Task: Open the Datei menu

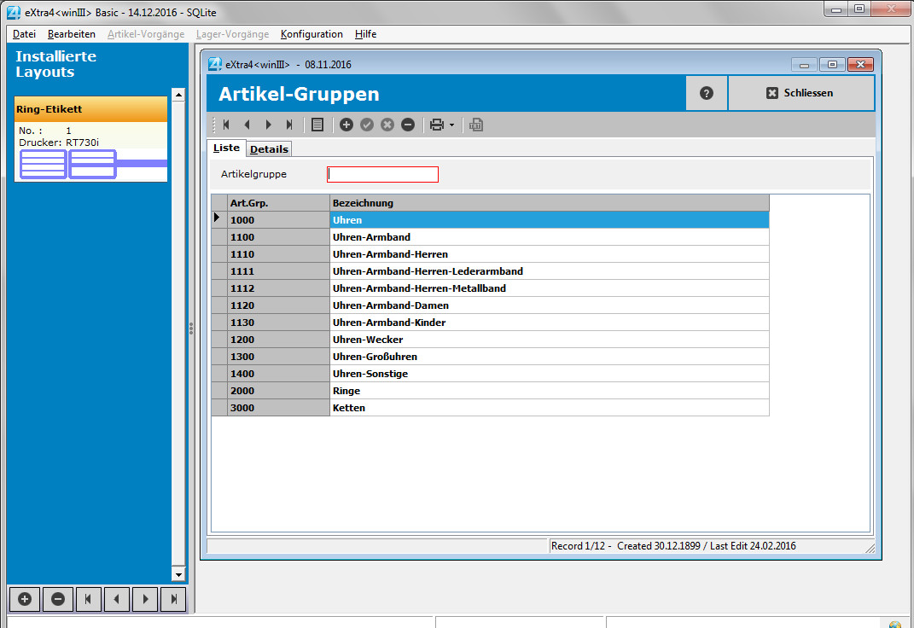Action: pos(24,34)
